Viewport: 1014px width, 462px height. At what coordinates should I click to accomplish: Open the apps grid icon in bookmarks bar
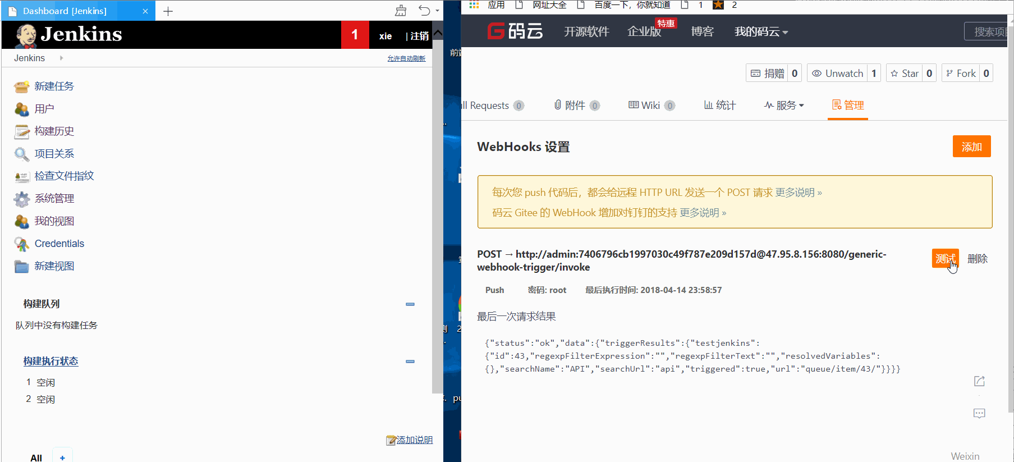coord(474,5)
